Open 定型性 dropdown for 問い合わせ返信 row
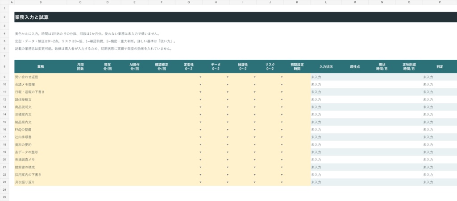The image size is (457, 201). click(200, 77)
